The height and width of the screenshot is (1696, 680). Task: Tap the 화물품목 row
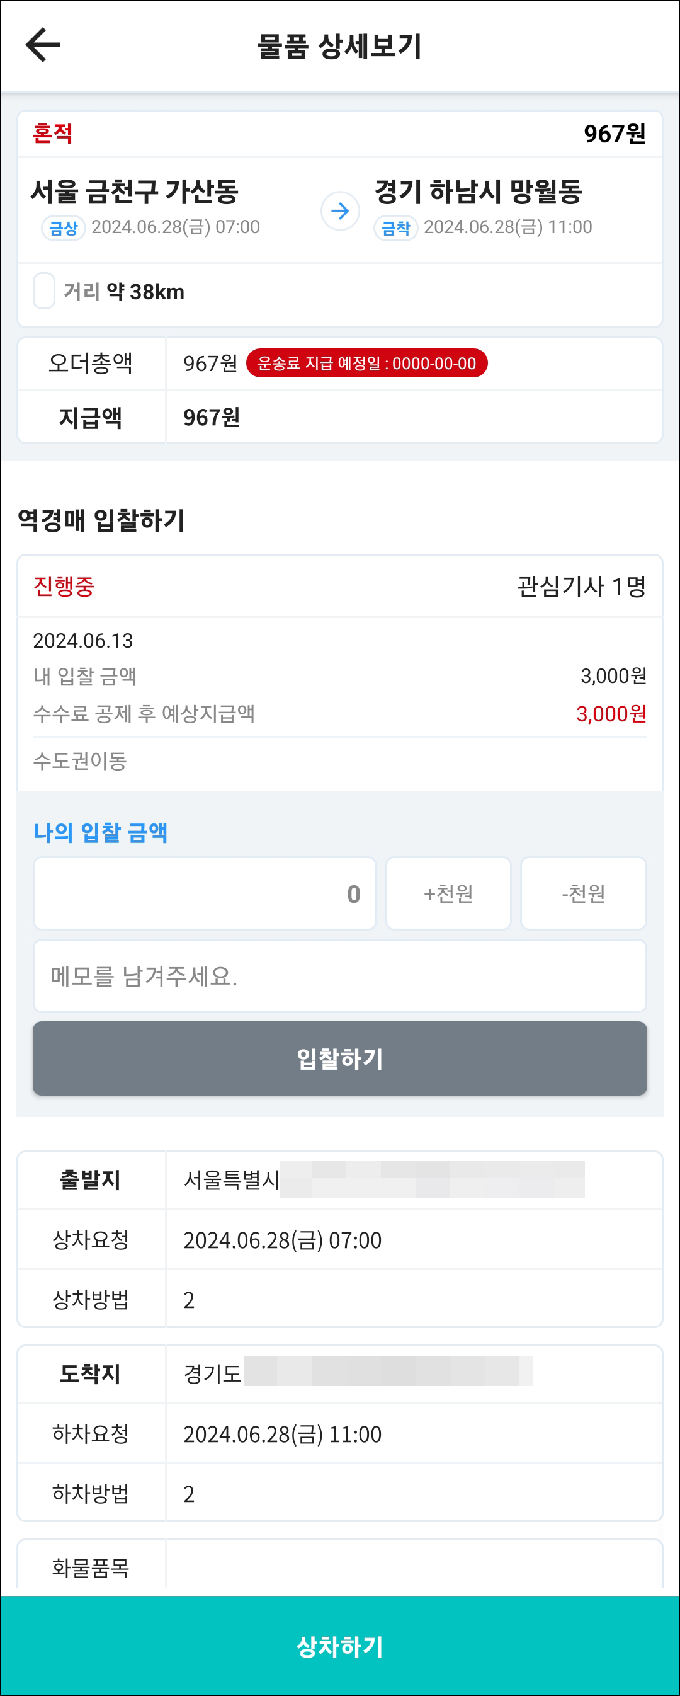click(339, 1567)
